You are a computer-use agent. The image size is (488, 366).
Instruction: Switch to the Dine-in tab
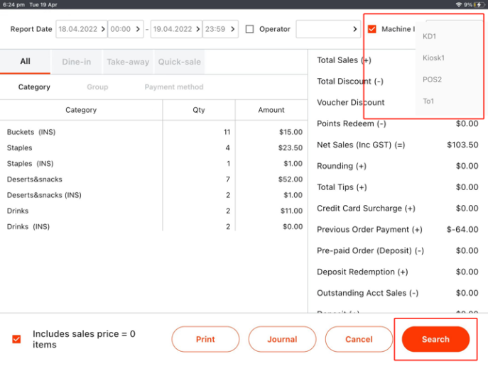76,62
